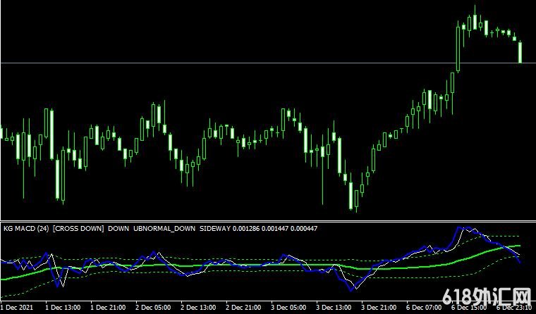Click the 3 Dec 21:00 time label
Viewport: 536px width, 314px height.
point(379,308)
